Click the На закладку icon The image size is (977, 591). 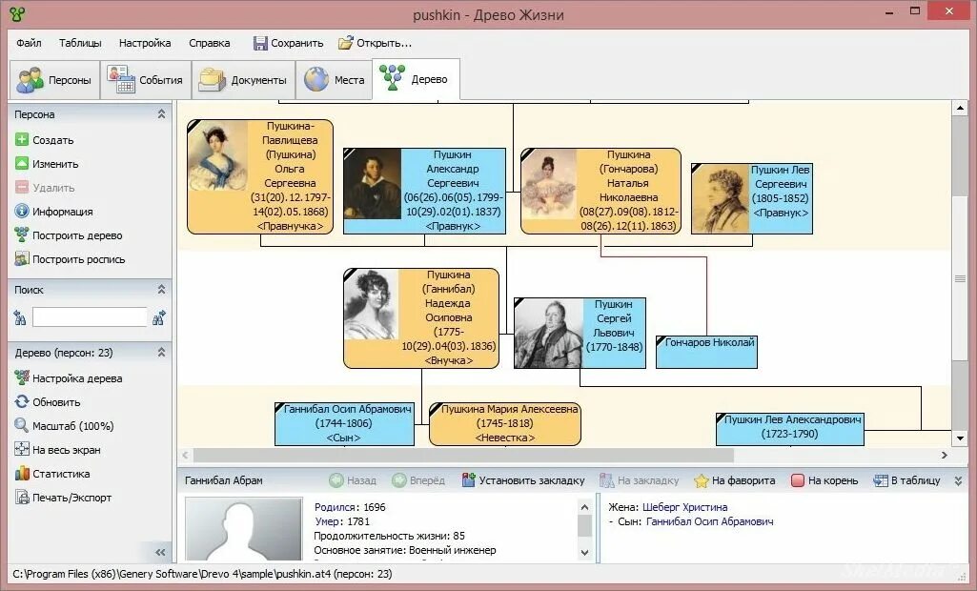[607, 480]
